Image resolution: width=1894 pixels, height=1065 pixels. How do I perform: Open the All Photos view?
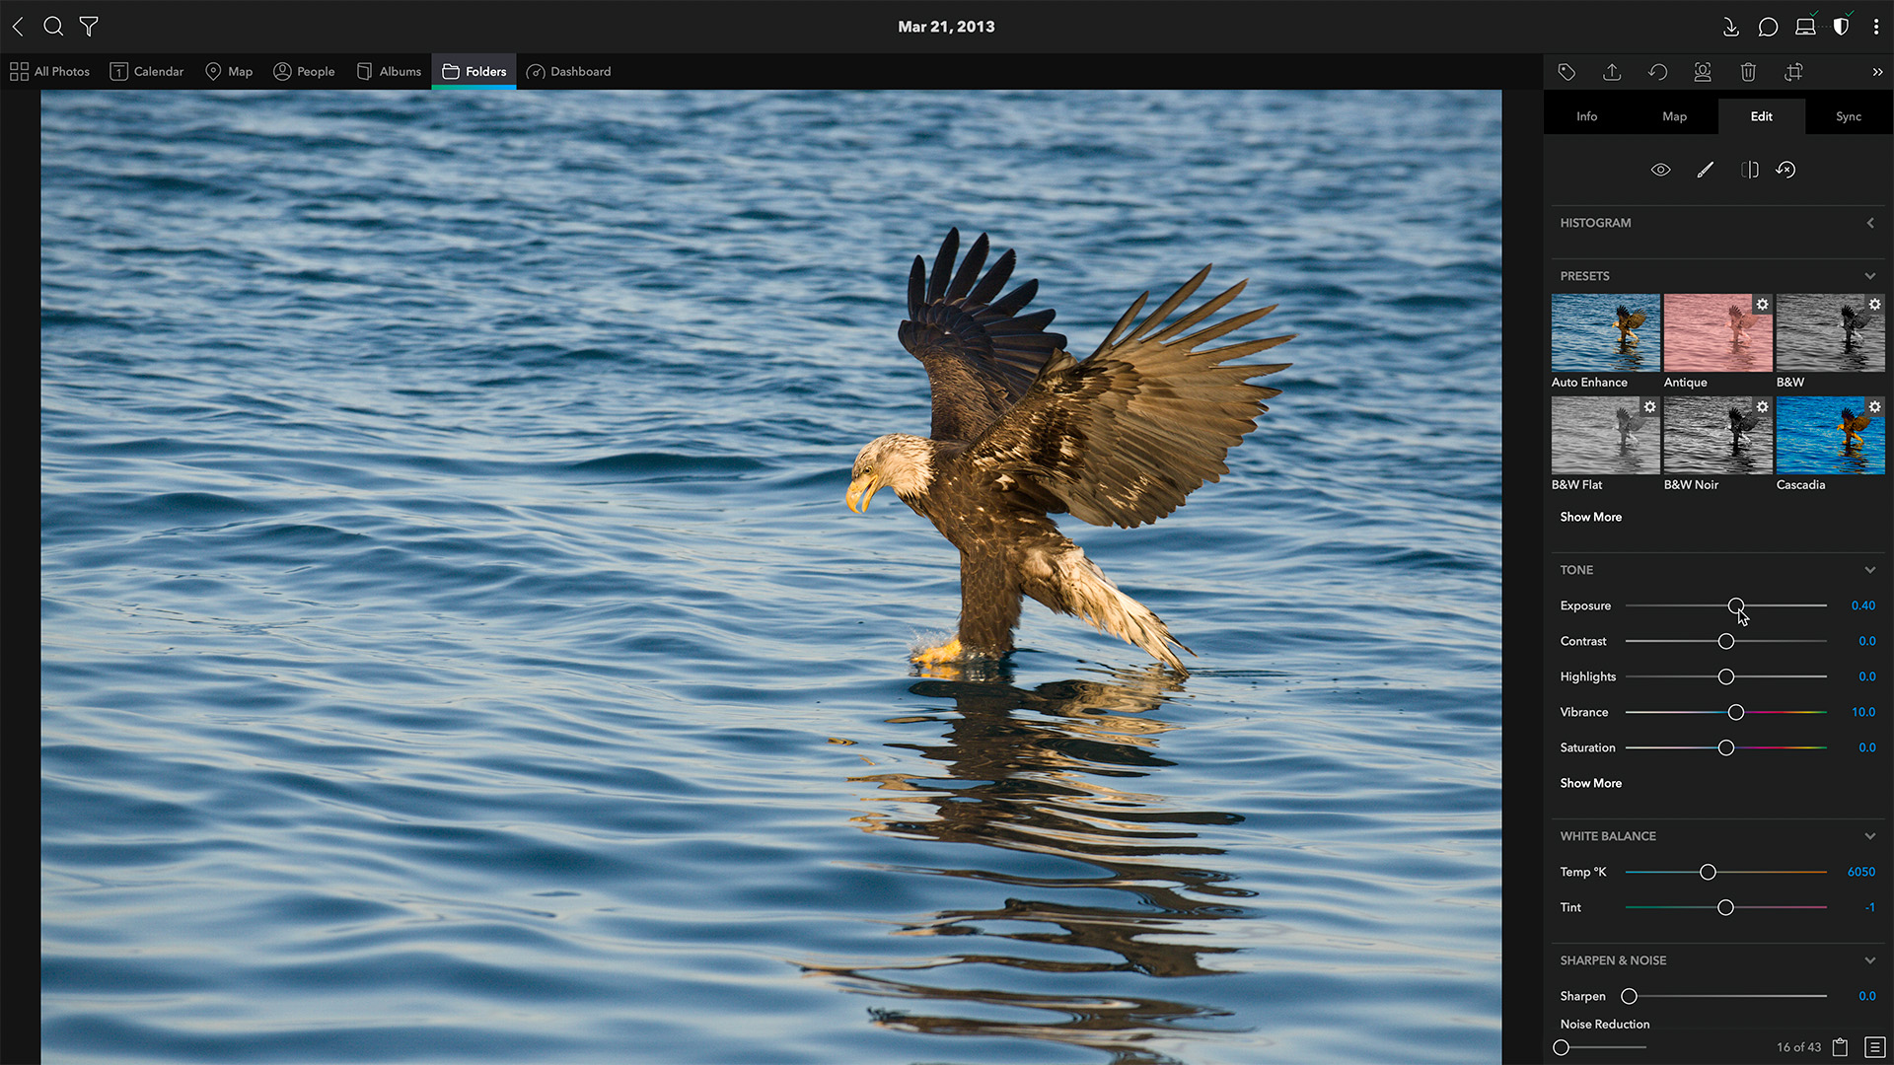pyautogui.click(x=49, y=72)
